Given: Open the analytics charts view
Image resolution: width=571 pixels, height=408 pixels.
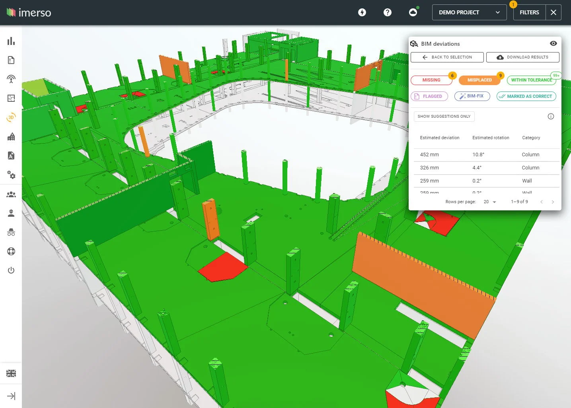Looking at the screenshot, I should 11,41.
